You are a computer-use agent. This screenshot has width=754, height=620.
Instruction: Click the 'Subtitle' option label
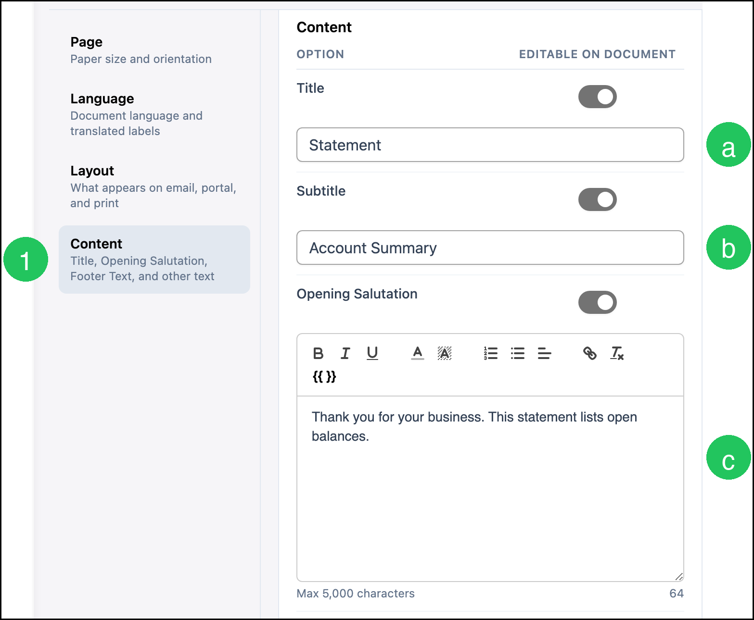tap(321, 191)
